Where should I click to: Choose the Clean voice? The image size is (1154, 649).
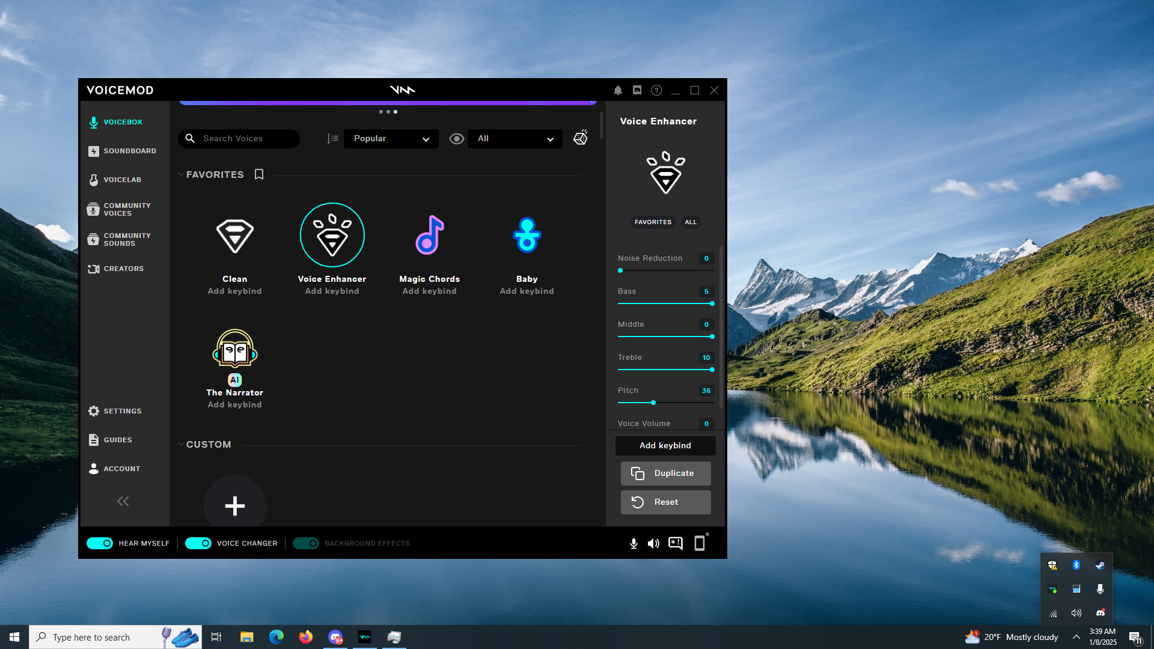click(234, 235)
